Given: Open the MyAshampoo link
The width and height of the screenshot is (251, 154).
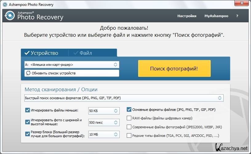Looking at the screenshot, I should point(216,16).
